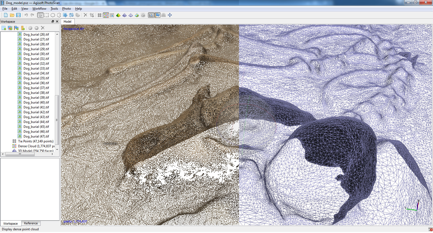Image resolution: width=433 pixels, height=233 pixels.
Task: Click the Add Chunk icon in Workspace
Action: click(x=4, y=28)
